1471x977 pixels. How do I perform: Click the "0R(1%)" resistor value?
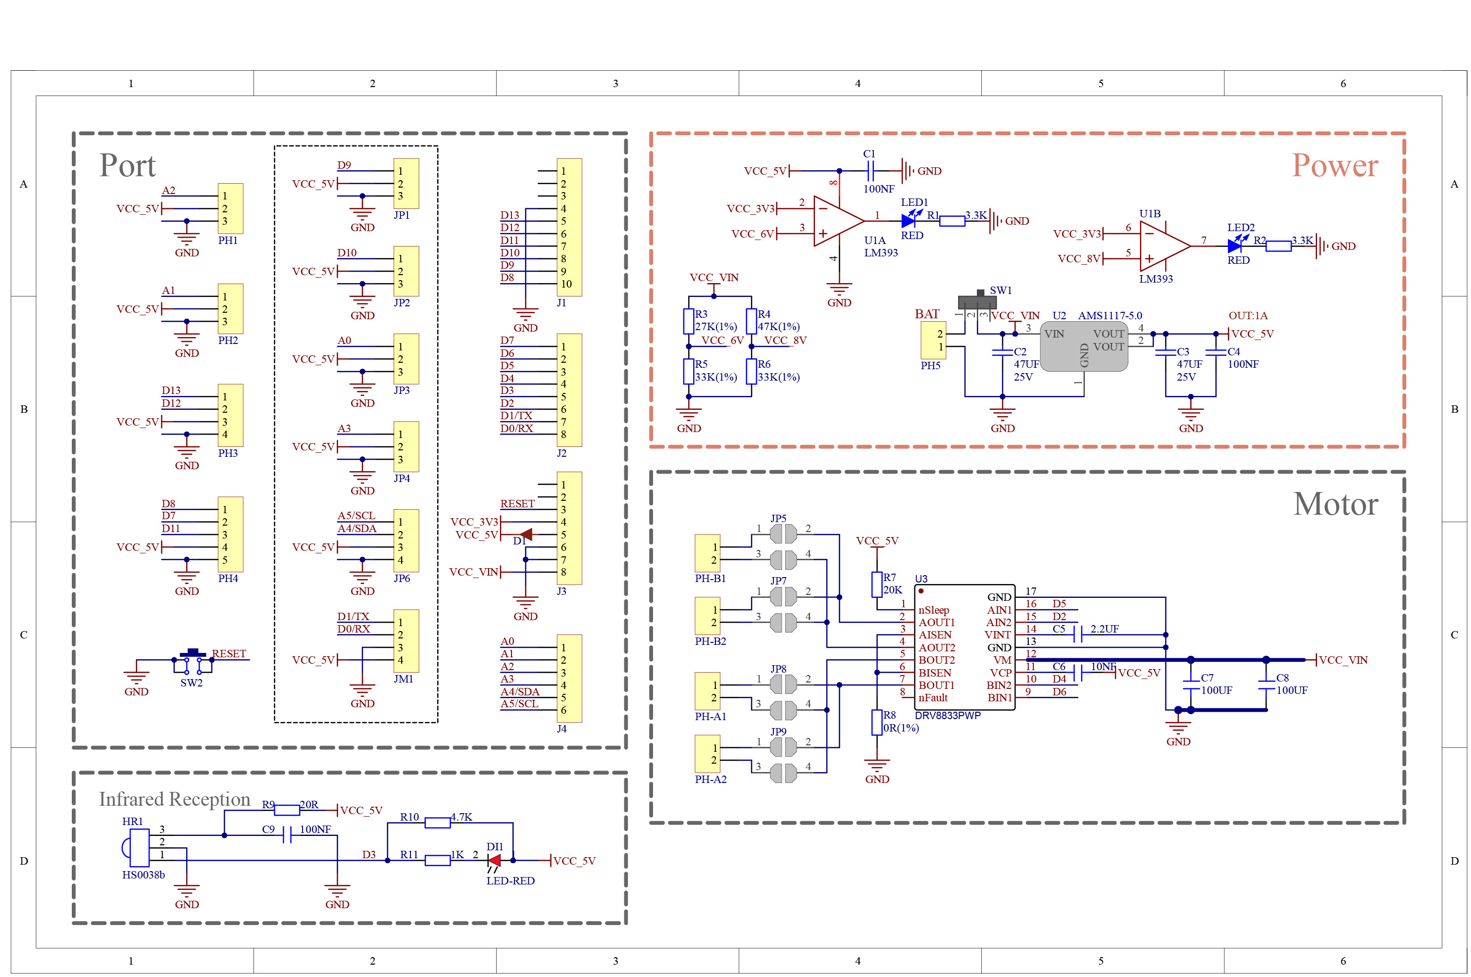pyautogui.click(x=901, y=728)
